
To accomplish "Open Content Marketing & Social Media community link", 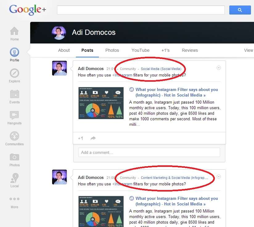I will pyautogui.click(x=174, y=178).
